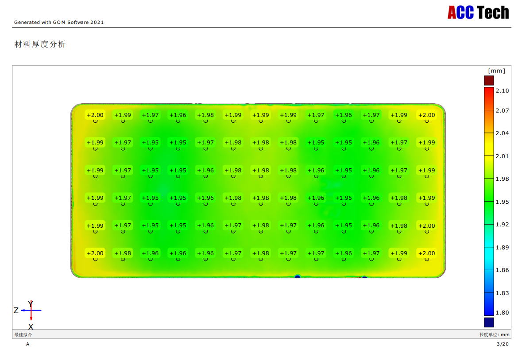Image resolution: width=522 pixels, height=350 pixels.
Task: Select the +2.00 label at the top-right corner of the part
Action: click(426, 115)
